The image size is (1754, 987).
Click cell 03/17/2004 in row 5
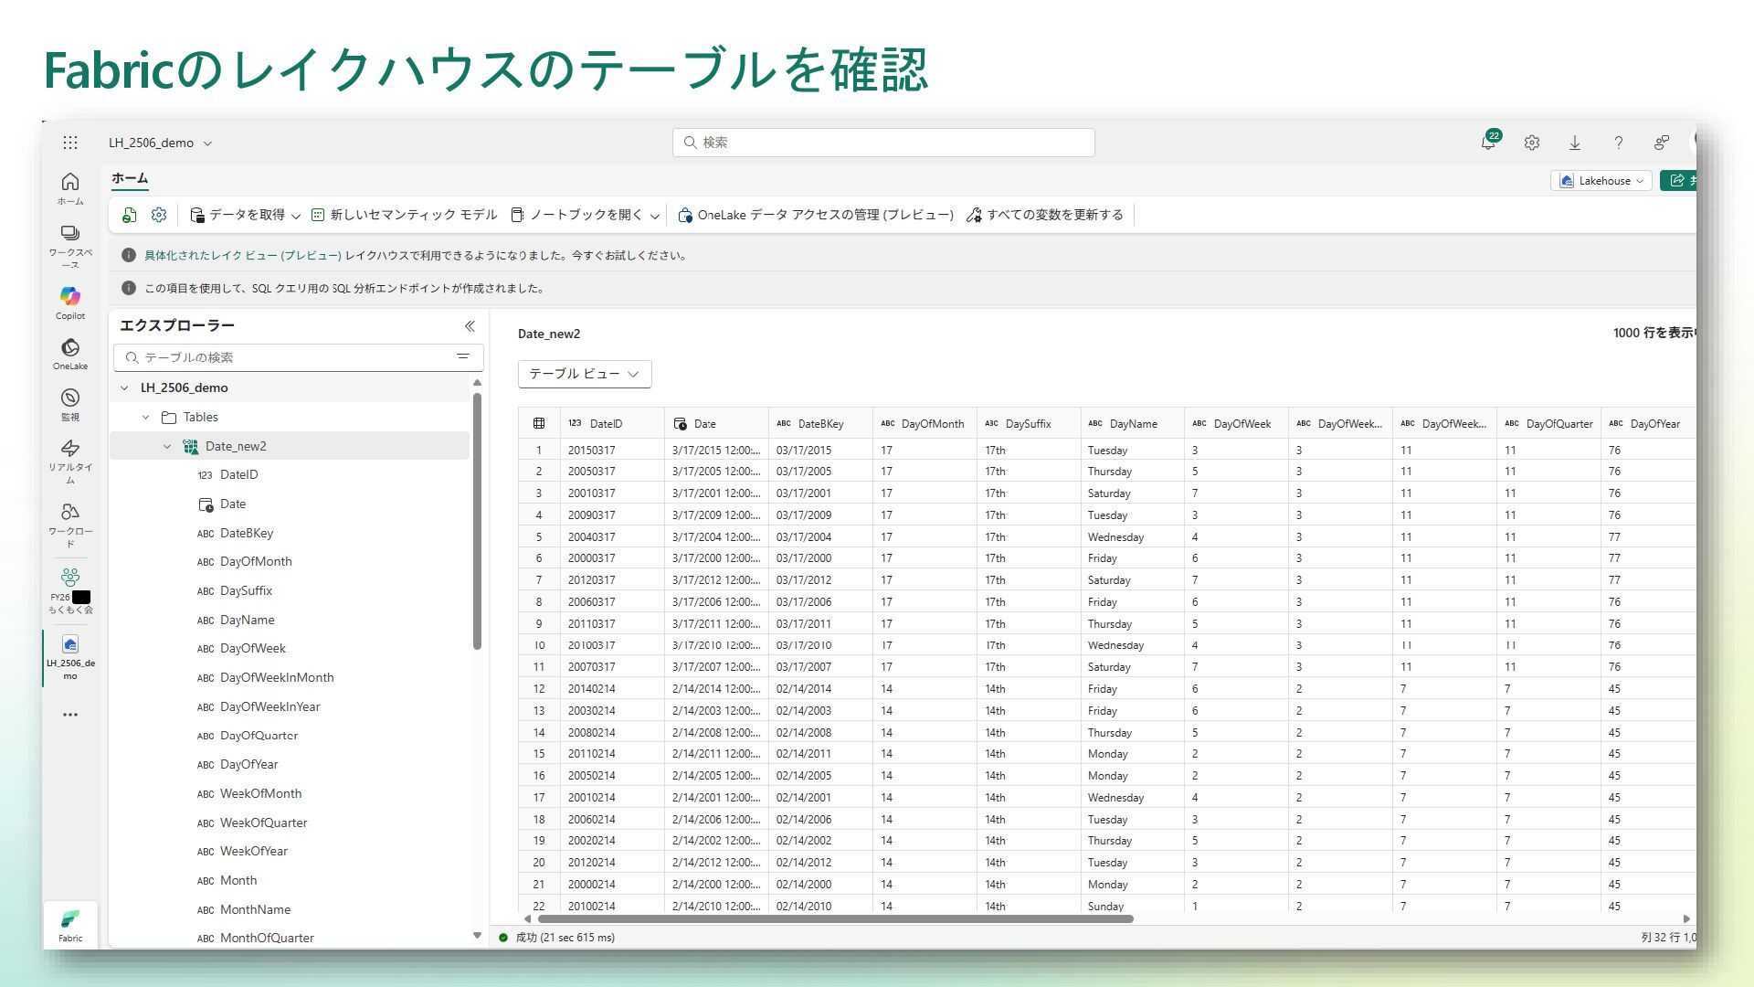(x=820, y=537)
